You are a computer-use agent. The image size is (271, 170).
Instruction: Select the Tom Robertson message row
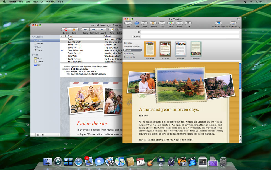[x=91, y=50]
